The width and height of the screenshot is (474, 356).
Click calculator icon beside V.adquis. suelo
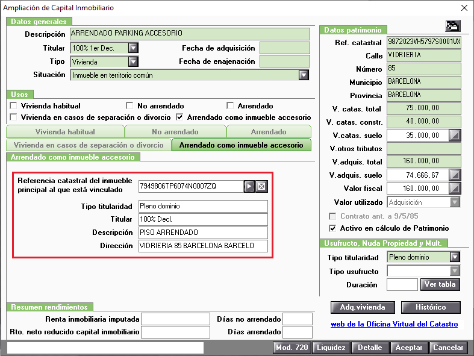click(455, 175)
